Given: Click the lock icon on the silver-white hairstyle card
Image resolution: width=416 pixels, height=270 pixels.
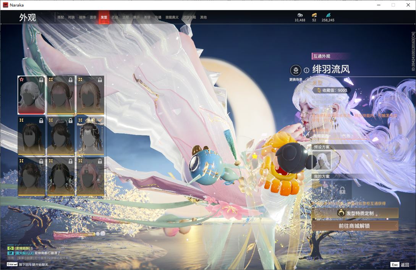Looking at the screenshot, I should tap(41, 79).
